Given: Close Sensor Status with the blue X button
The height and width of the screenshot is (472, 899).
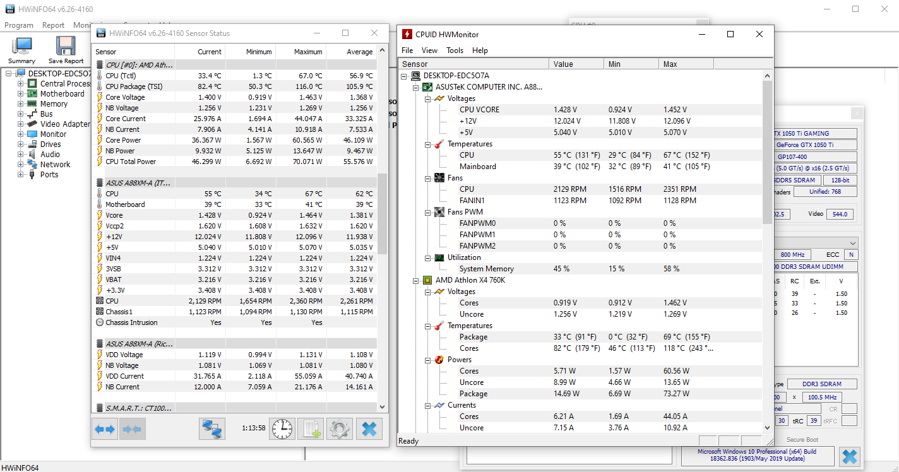Looking at the screenshot, I should [x=369, y=429].
